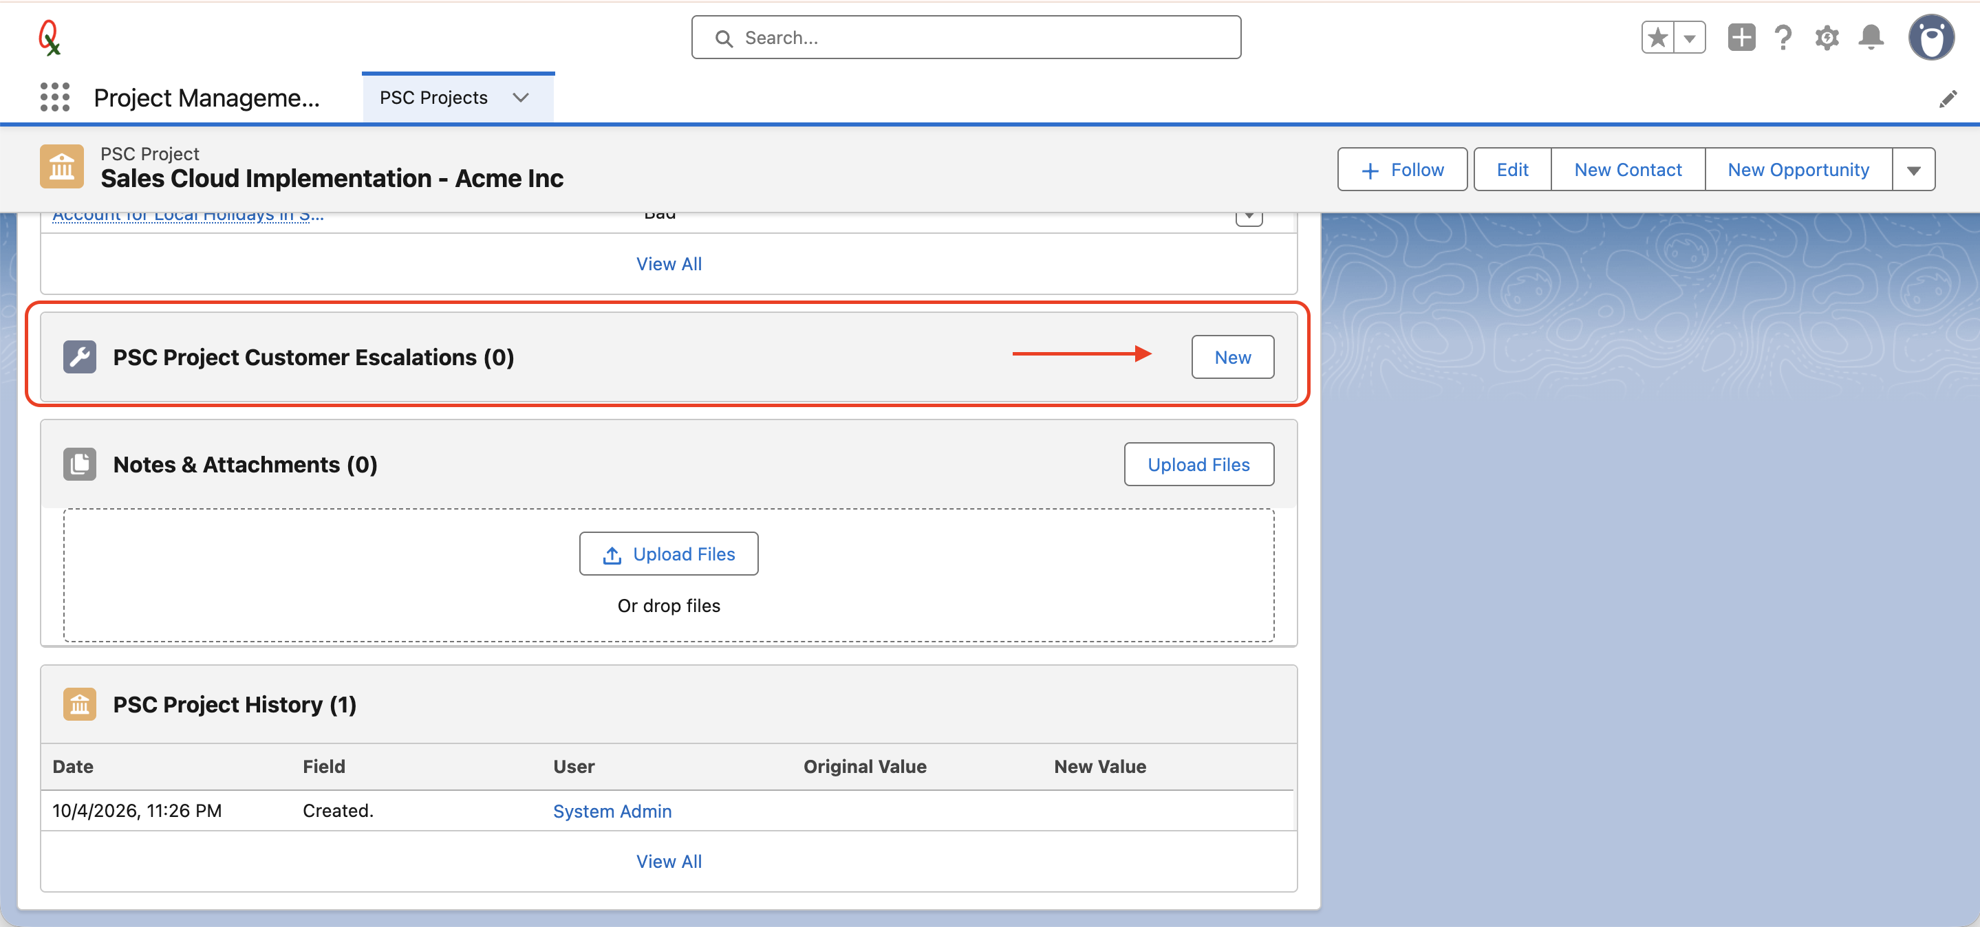Click the Edit button
The image size is (1980, 927).
click(x=1512, y=170)
